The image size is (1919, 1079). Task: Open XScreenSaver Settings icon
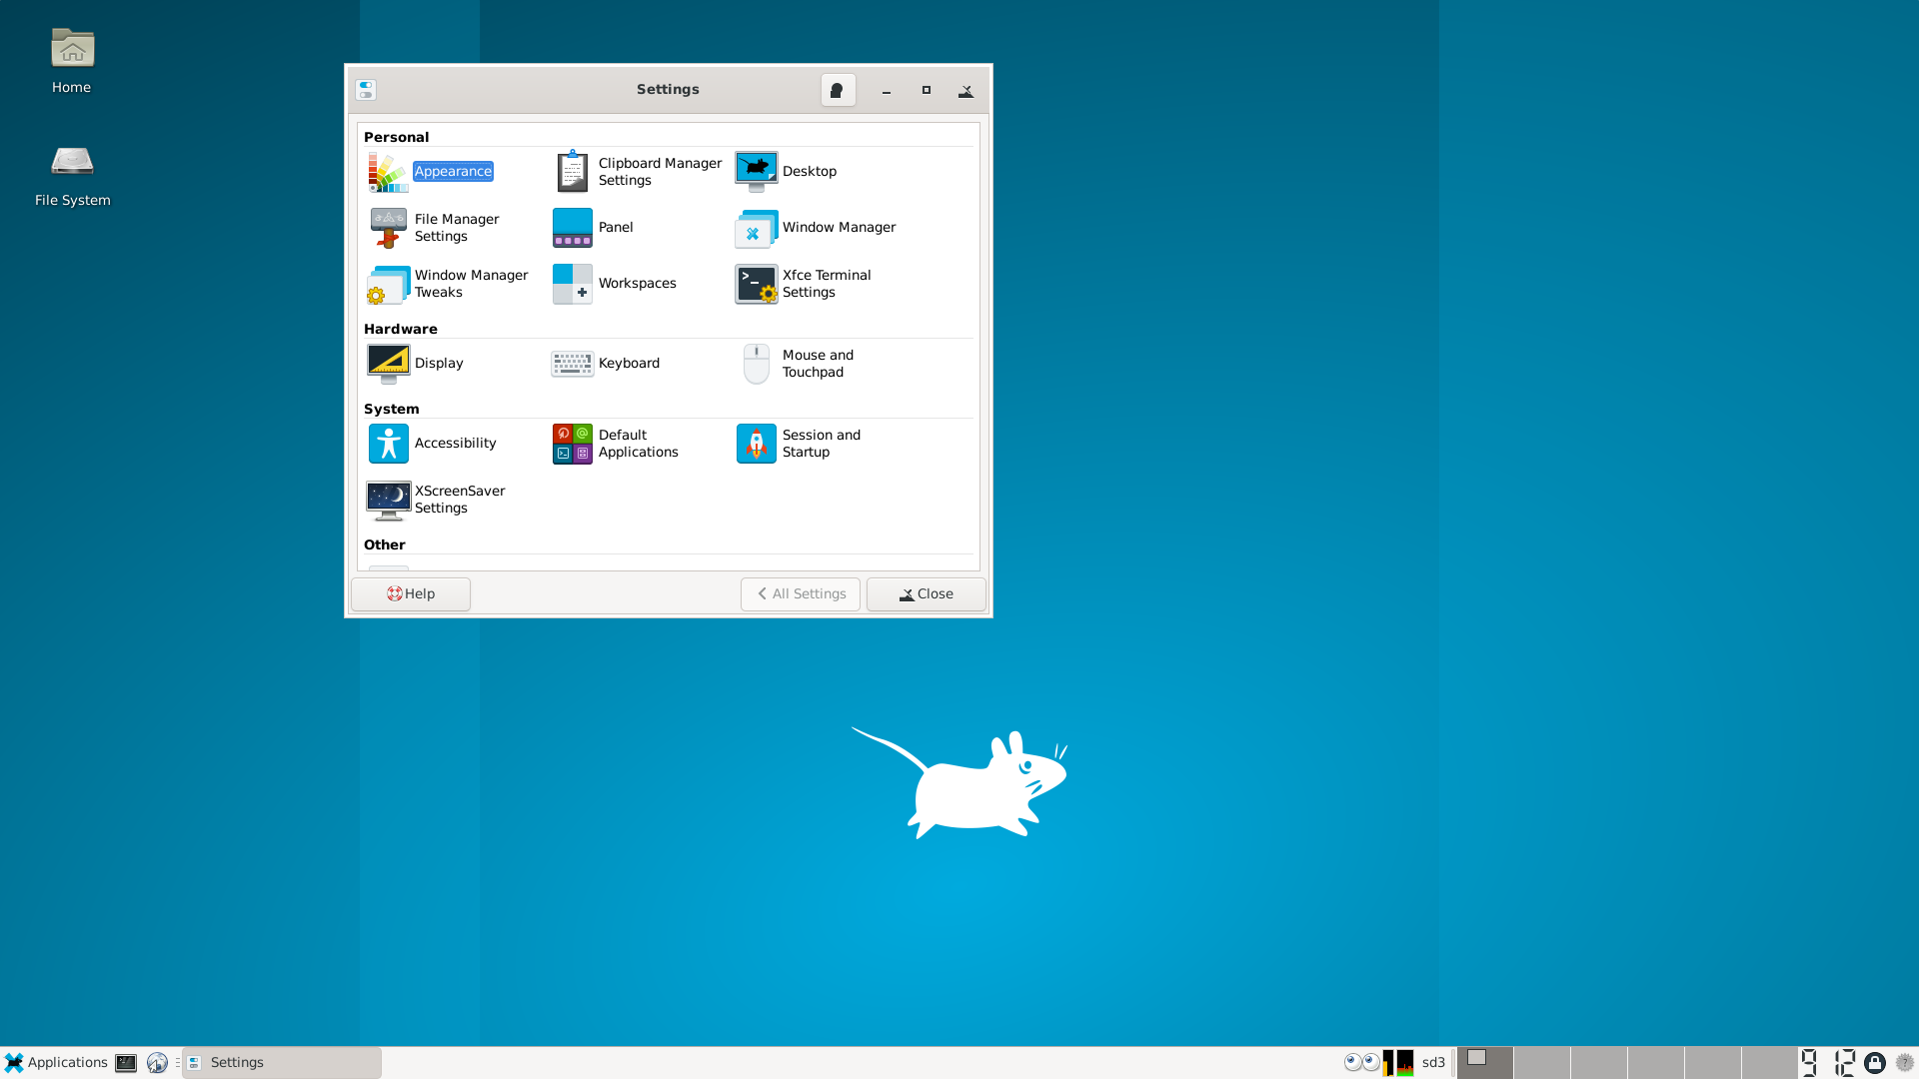388,500
